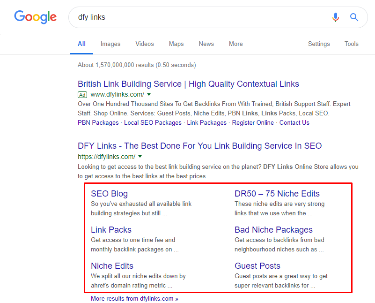Switch to the Videos tab

click(145, 44)
